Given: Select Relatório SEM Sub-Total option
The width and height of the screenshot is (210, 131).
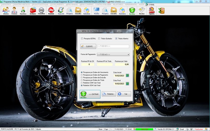Looking at the screenshot, I should point(82,85).
